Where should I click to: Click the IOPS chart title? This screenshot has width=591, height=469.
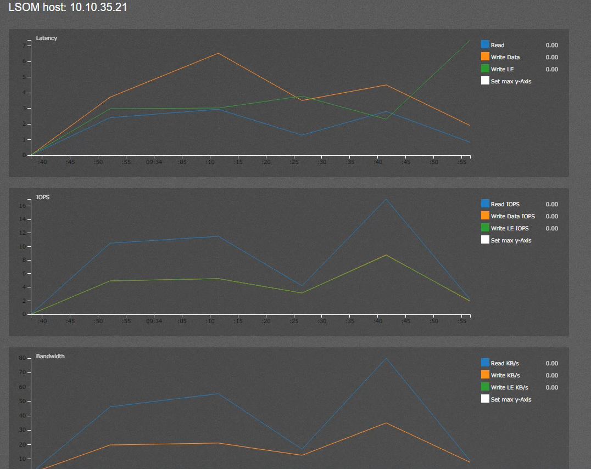(43, 197)
